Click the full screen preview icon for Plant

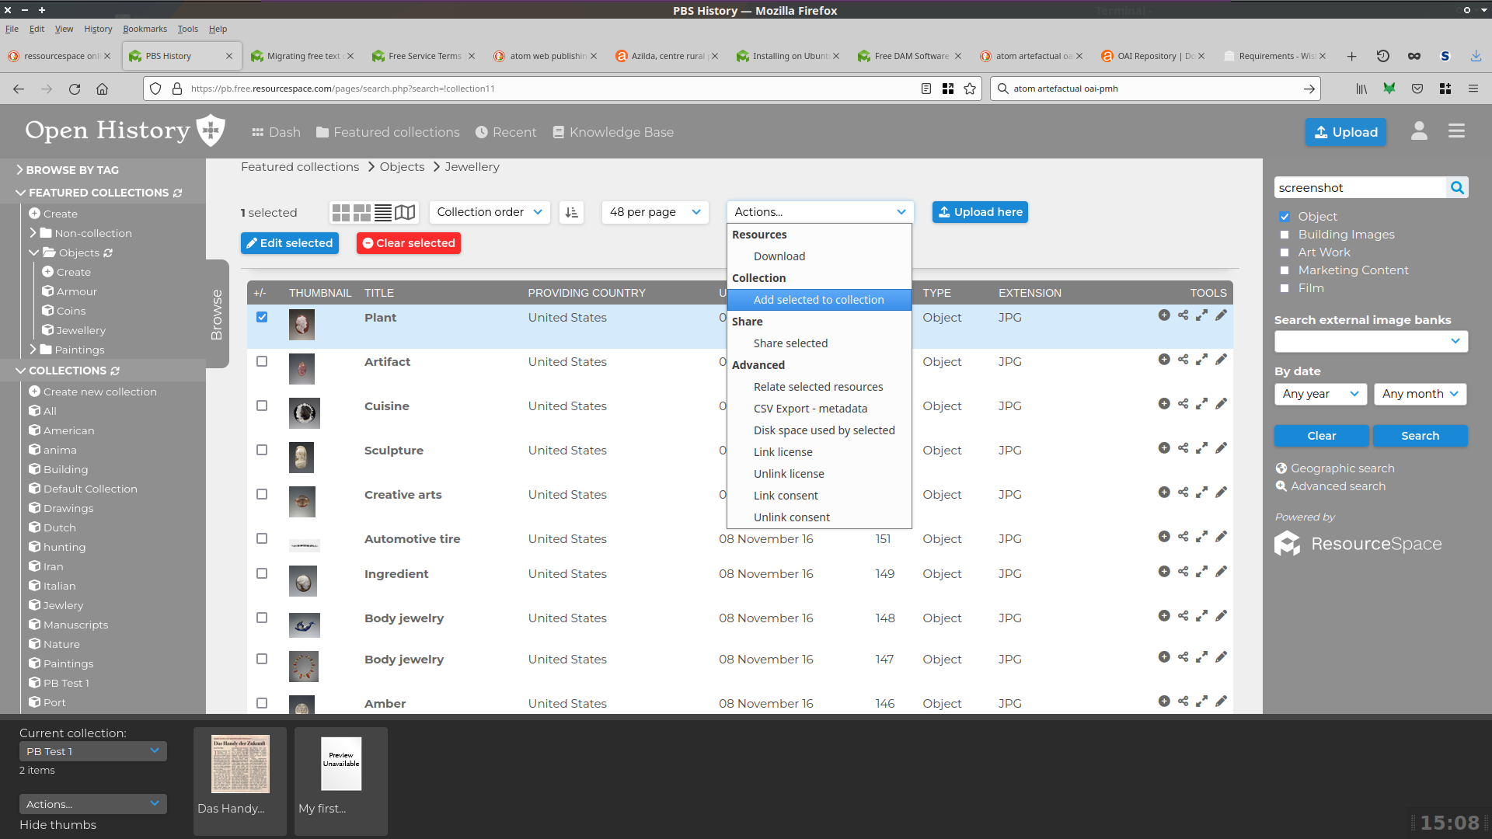[x=1201, y=315]
